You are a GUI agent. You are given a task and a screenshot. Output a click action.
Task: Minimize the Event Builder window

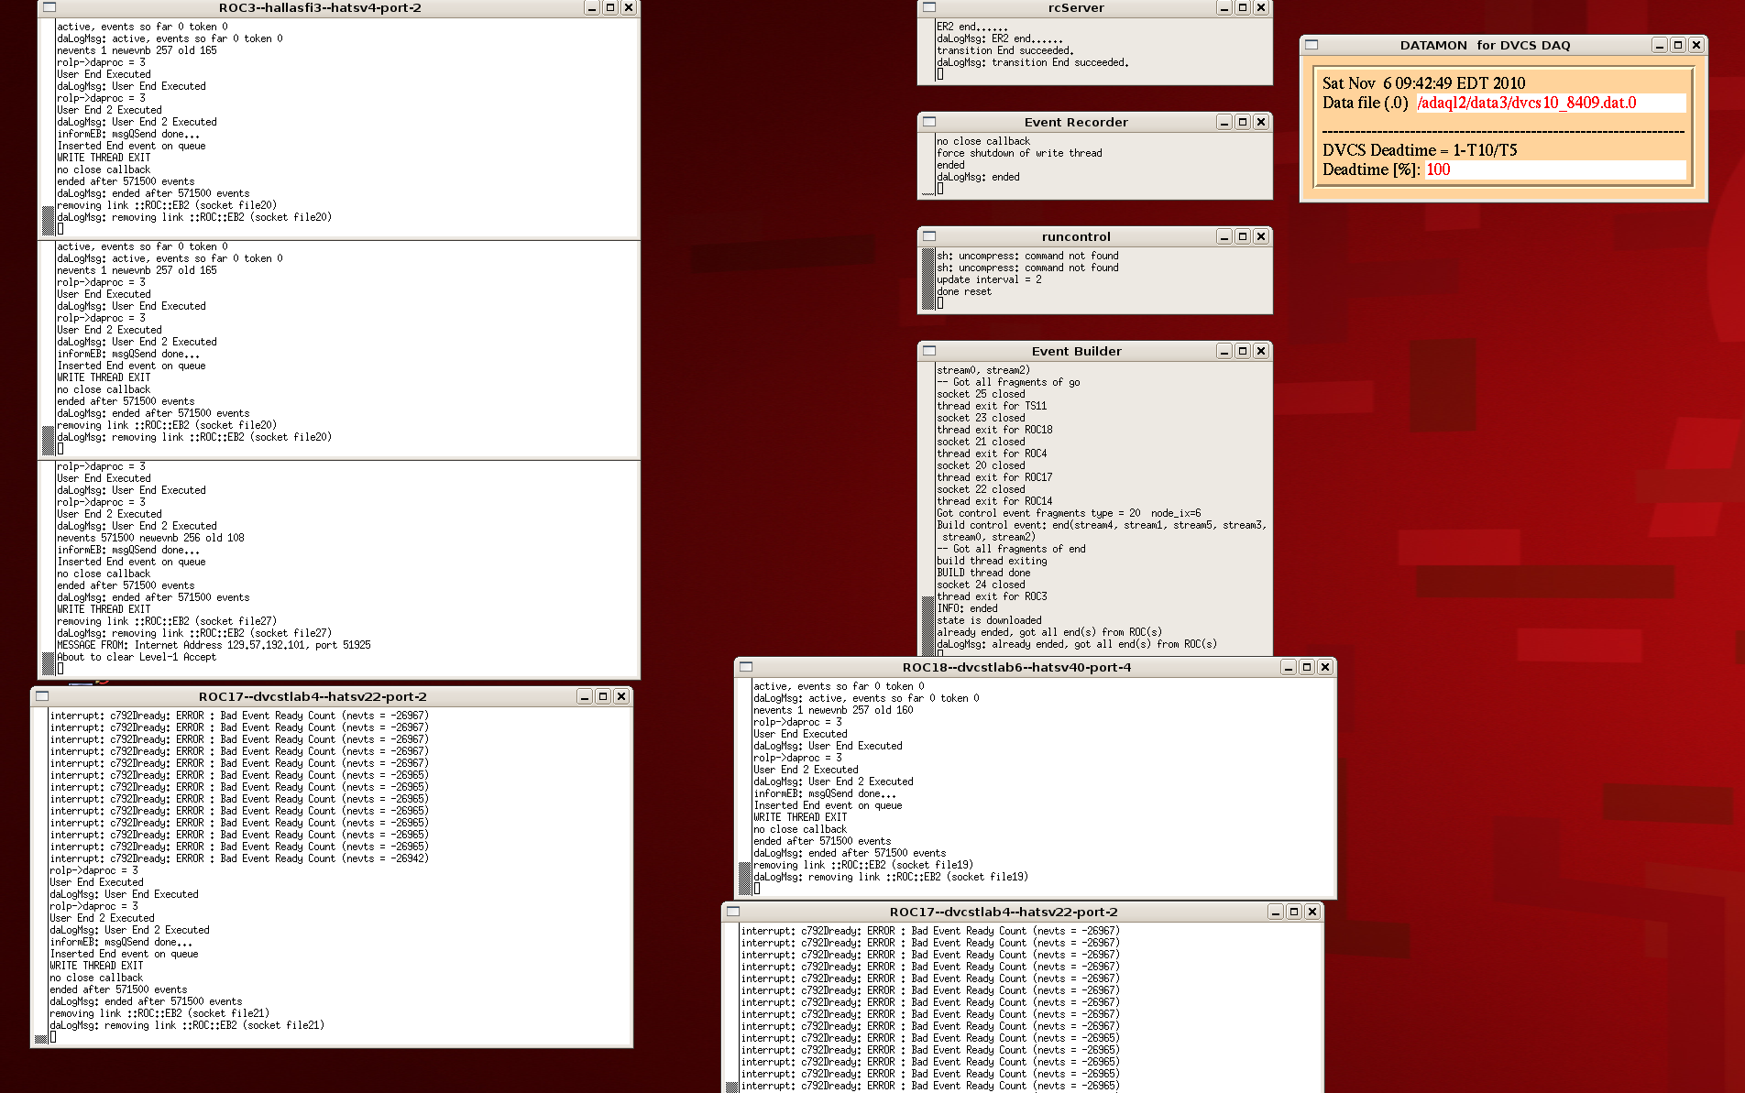[1224, 351]
